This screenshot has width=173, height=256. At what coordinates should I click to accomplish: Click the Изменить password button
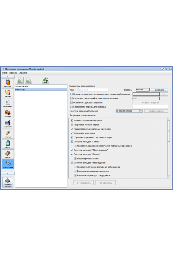pyautogui.click(x=159, y=90)
